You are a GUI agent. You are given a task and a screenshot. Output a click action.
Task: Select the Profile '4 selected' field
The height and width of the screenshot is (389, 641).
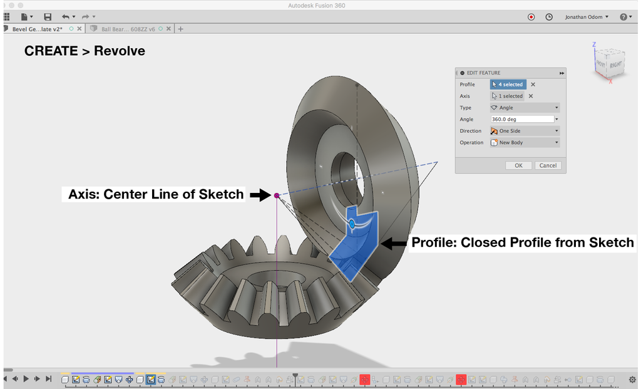508,85
